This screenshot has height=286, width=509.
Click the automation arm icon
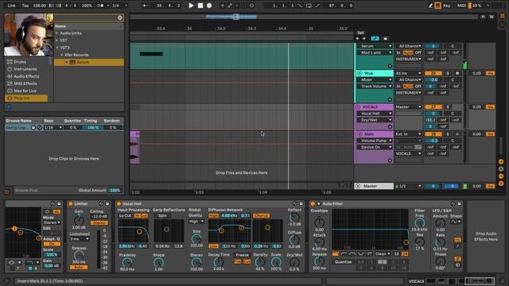tap(230, 6)
